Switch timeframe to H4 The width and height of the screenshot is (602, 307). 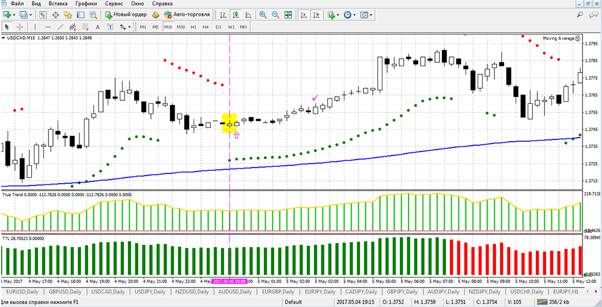[206, 27]
